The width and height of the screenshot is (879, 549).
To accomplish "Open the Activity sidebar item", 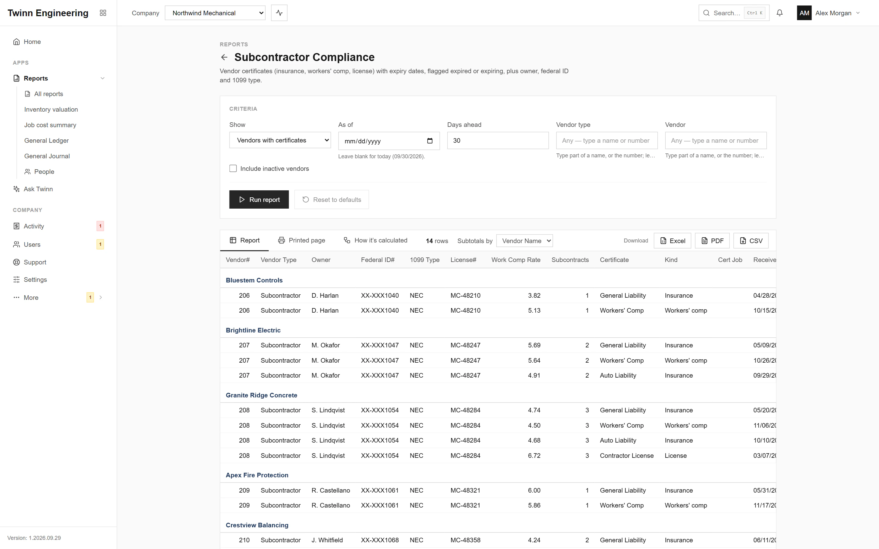I will click(x=58, y=226).
